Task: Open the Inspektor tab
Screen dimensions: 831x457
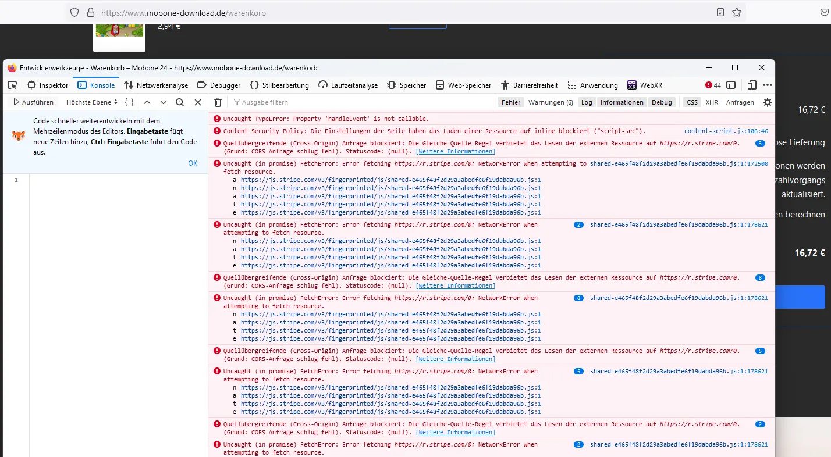Action: coord(48,85)
